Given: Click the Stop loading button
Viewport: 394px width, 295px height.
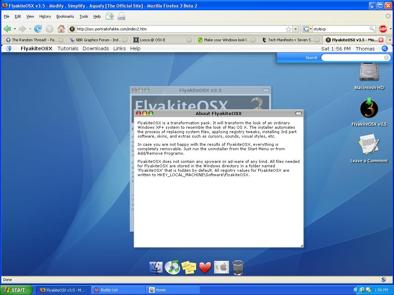Looking at the screenshot, I should [50, 29].
